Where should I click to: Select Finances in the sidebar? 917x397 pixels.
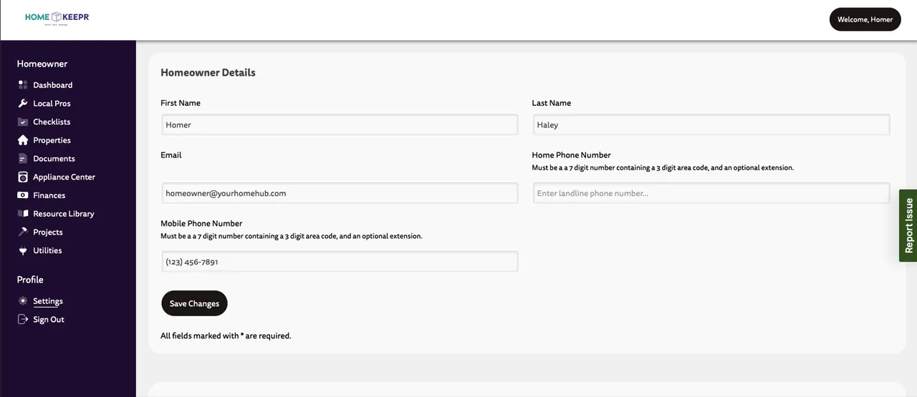[49, 195]
